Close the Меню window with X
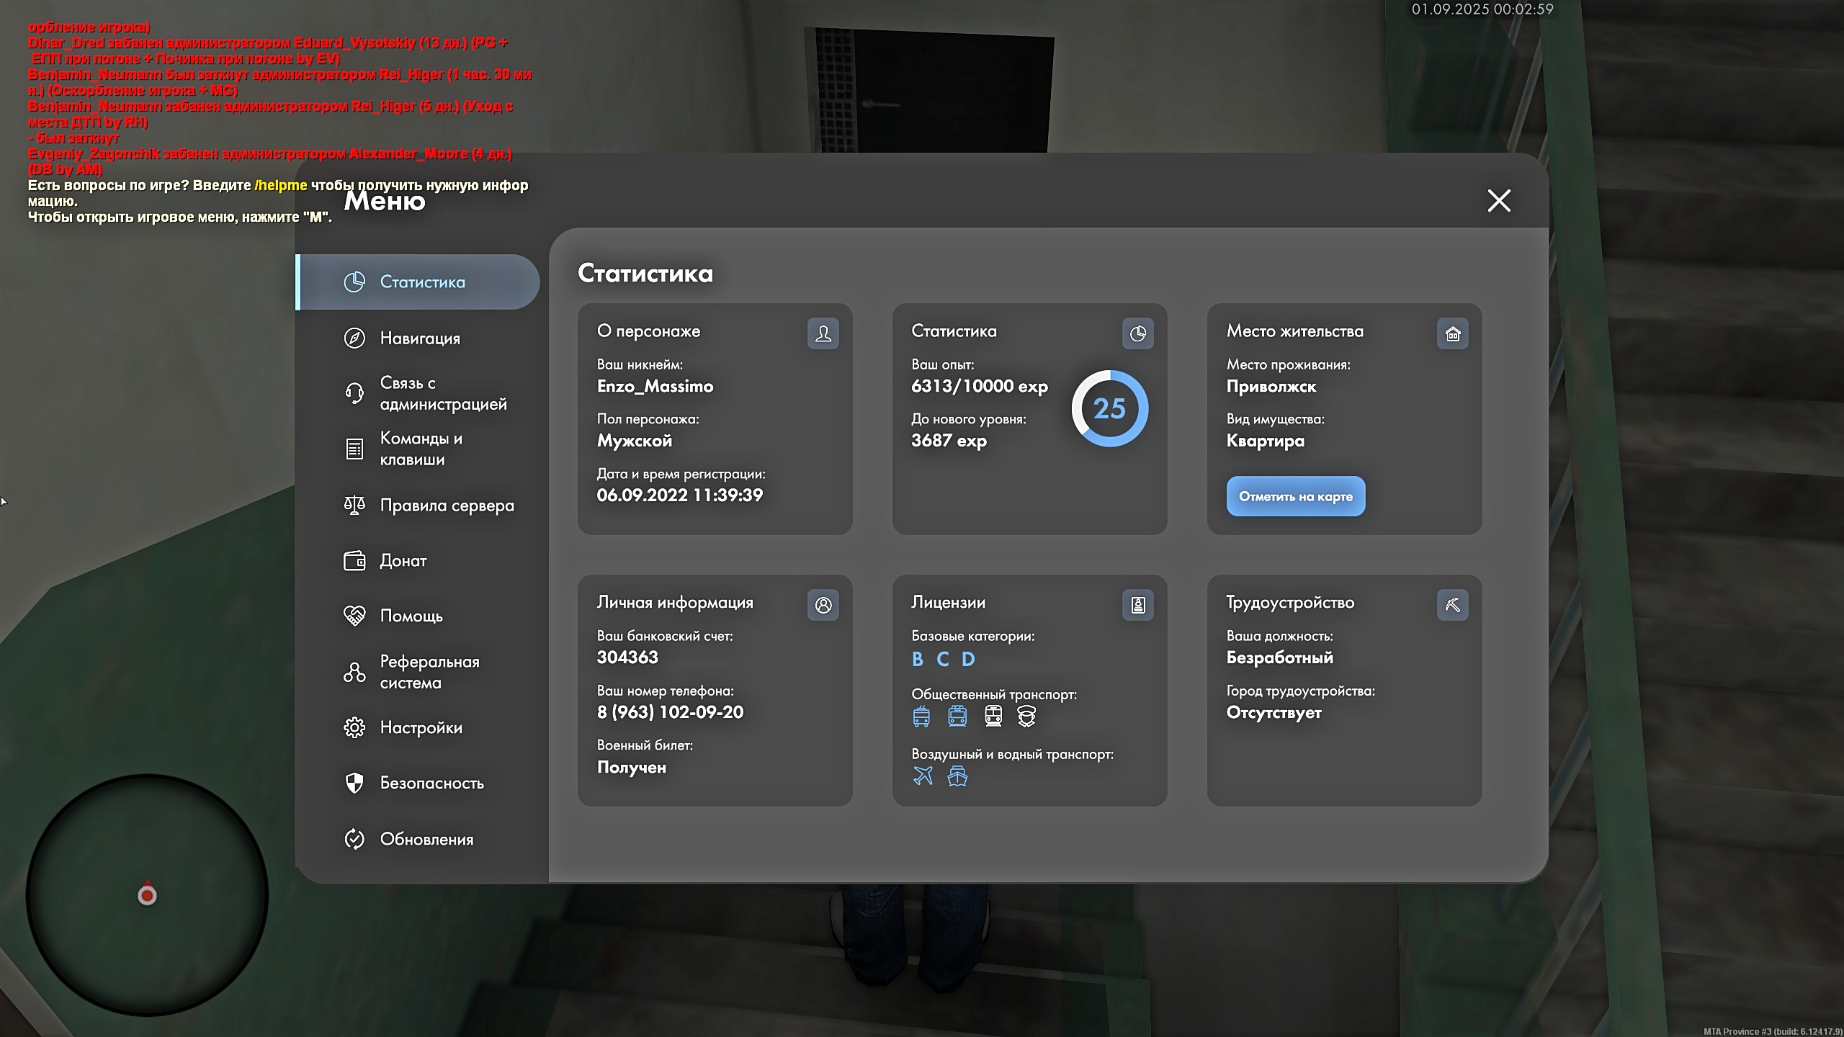Image resolution: width=1844 pixels, height=1037 pixels. pyautogui.click(x=1499, y=200)
